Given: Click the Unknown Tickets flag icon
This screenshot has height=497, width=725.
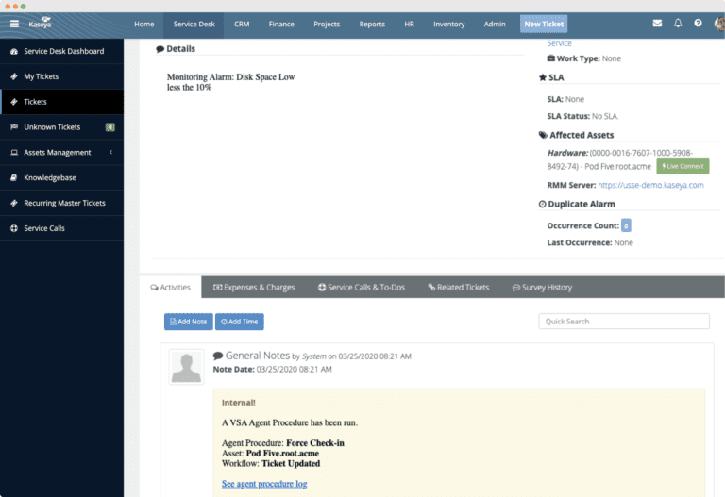Looking at the screenshot, I should pos(14,127).
